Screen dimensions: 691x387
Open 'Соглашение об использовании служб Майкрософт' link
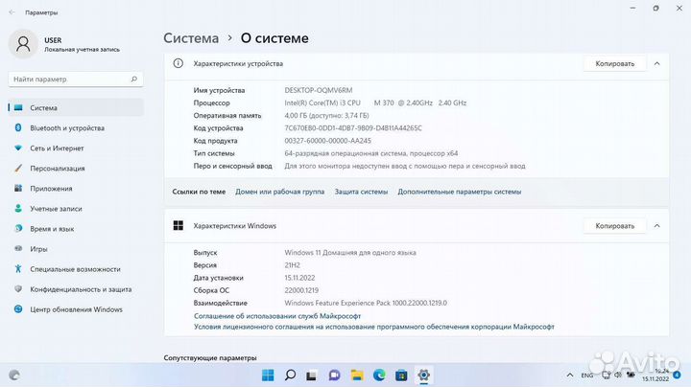click(277, 316)
